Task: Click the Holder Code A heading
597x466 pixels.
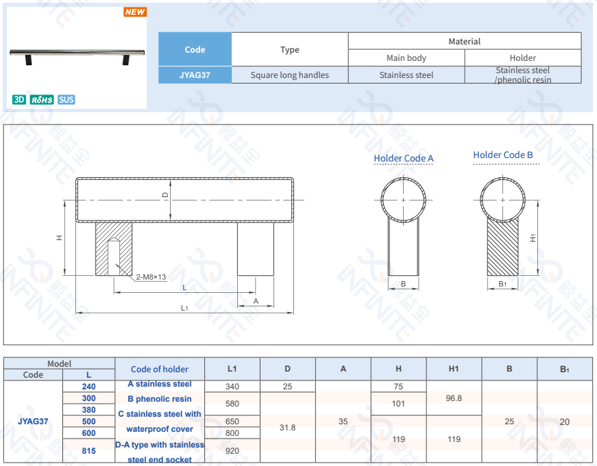Action: [x=403, y=158]
